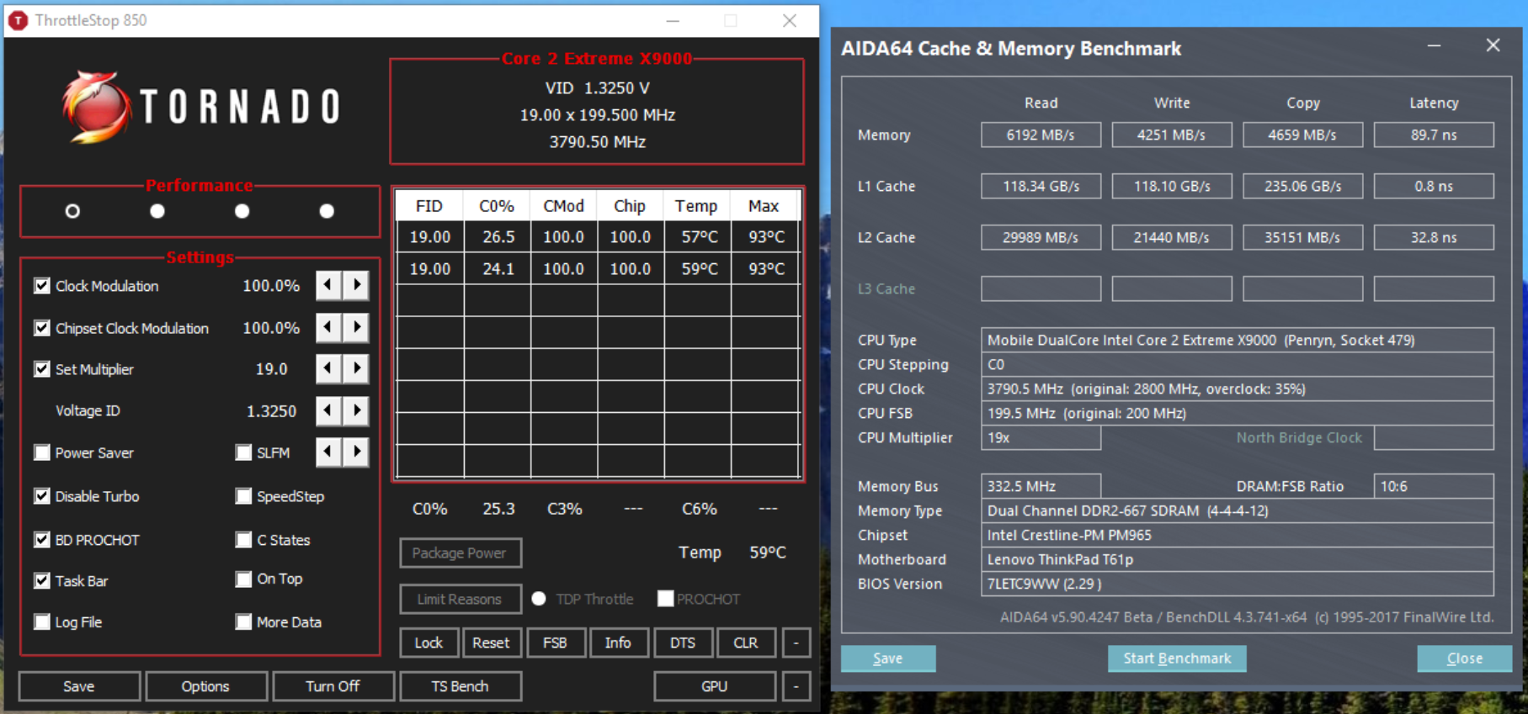The image size is (1528, 714).
Task: Click the 57°C temperature cell
Action: 699,237
